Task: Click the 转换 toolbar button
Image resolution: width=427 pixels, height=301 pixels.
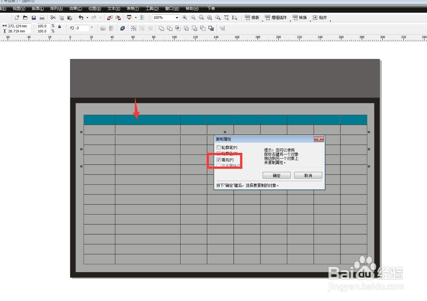Action: click(300, 18)
